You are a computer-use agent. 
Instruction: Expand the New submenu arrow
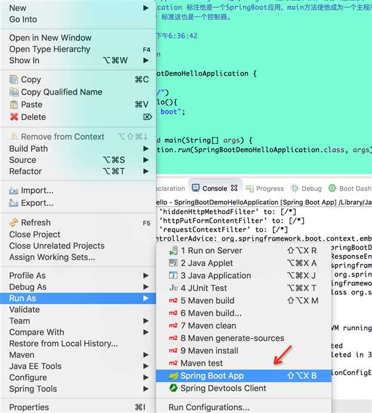tap(146, 8)
